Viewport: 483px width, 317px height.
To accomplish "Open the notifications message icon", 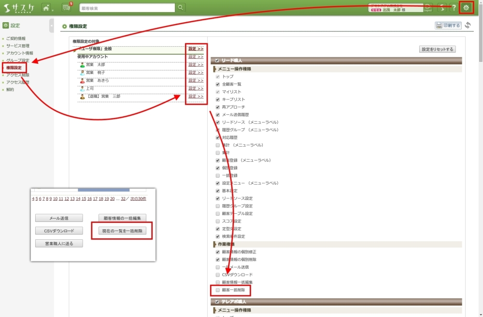I will pos(66,8).
